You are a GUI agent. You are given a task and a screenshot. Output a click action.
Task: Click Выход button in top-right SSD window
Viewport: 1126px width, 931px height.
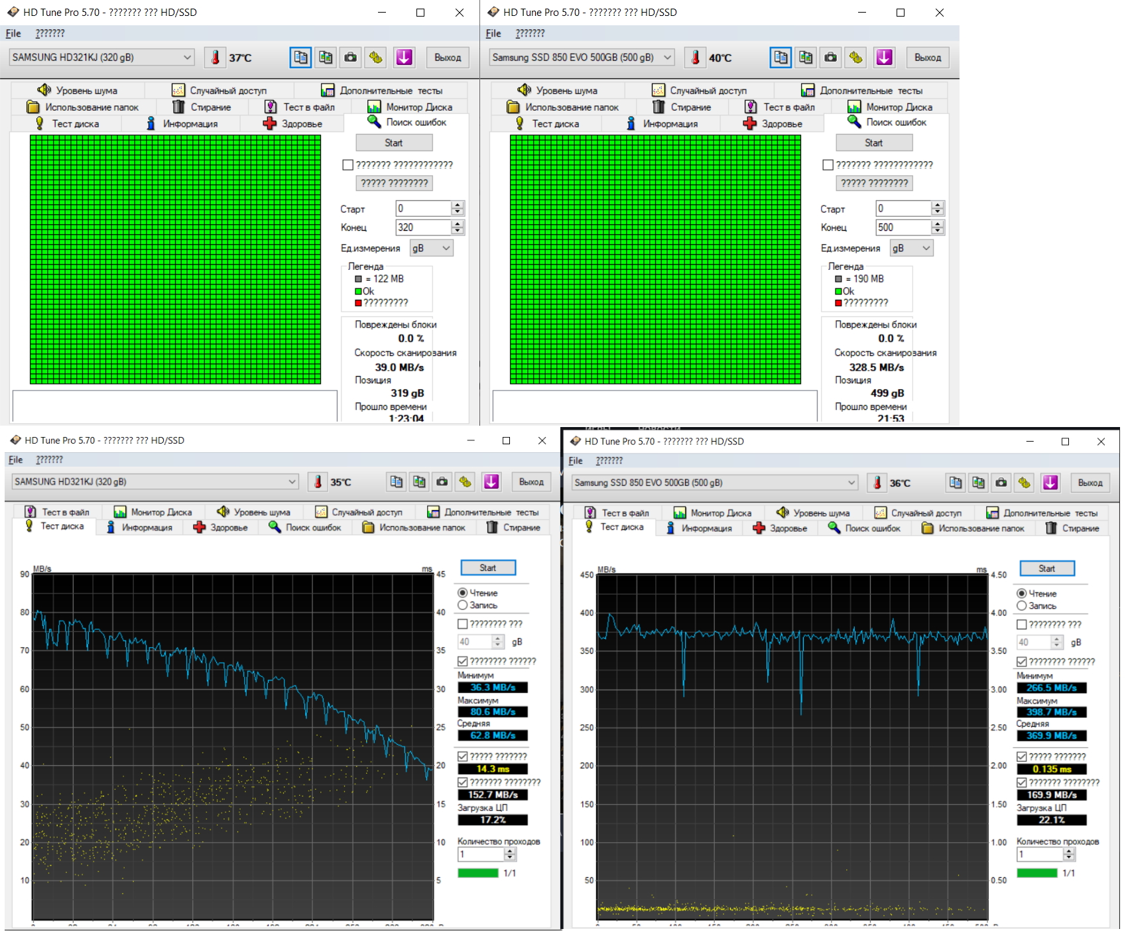click(x=927, y=58)
